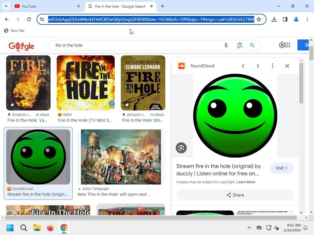314x235 pixels.
Task: Open Google Lens search by image
Action: [x=240, y=45]
